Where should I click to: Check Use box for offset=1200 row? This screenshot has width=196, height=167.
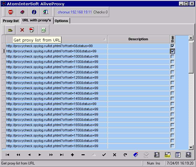(172, 72)
